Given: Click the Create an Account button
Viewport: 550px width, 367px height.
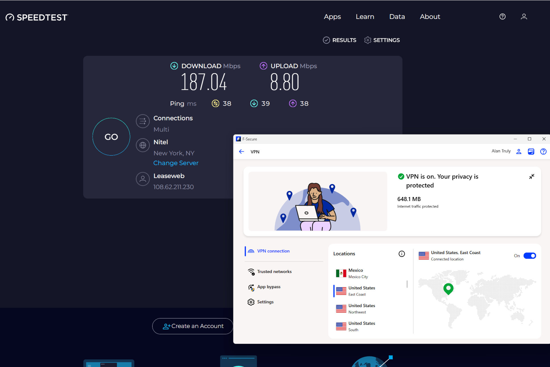Looking at the screenshot, I should click(193, 326).
